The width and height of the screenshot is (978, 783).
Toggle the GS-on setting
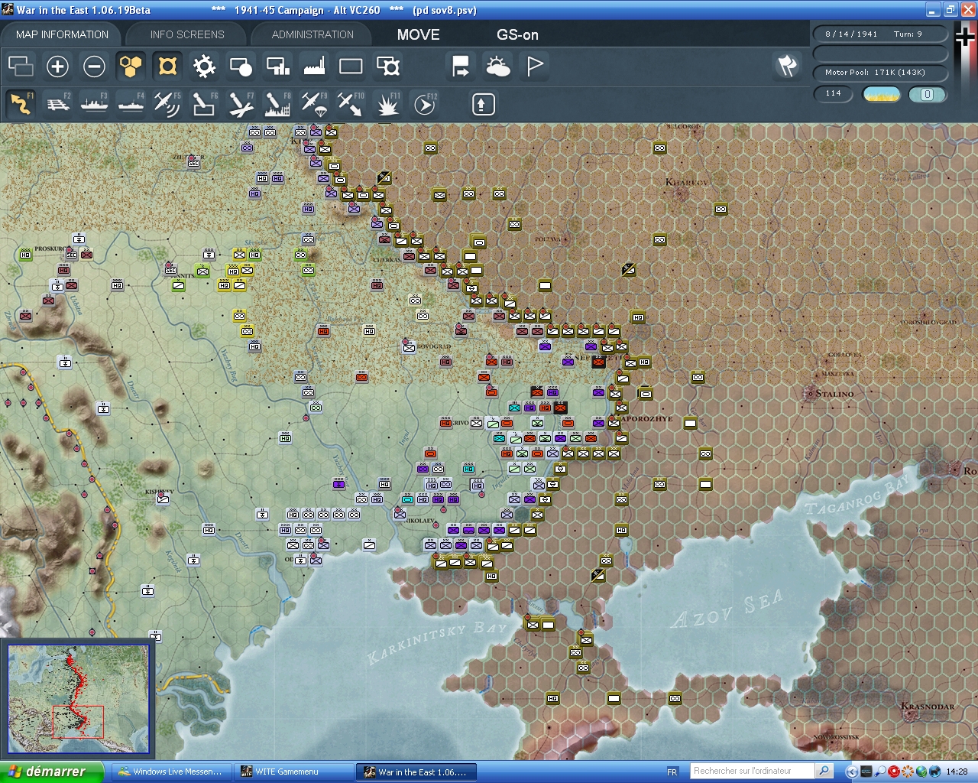pyautogui.click(x=517, y=34)
